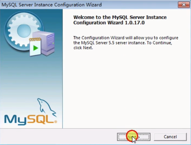Screen dimensions: 191x145
Task: Select the version number 1.0.17.0 text
Action: (x=135, y=23)
